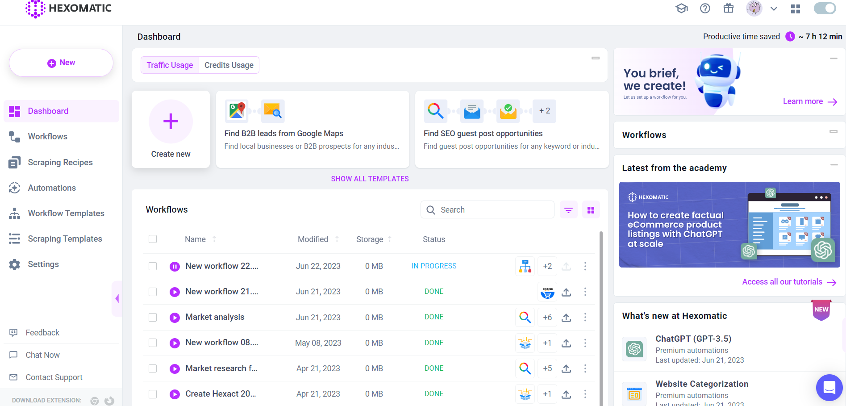Open the Chat Now menu item
The height and width of the screenshot is (406, 846).
(x=42, y=355)
